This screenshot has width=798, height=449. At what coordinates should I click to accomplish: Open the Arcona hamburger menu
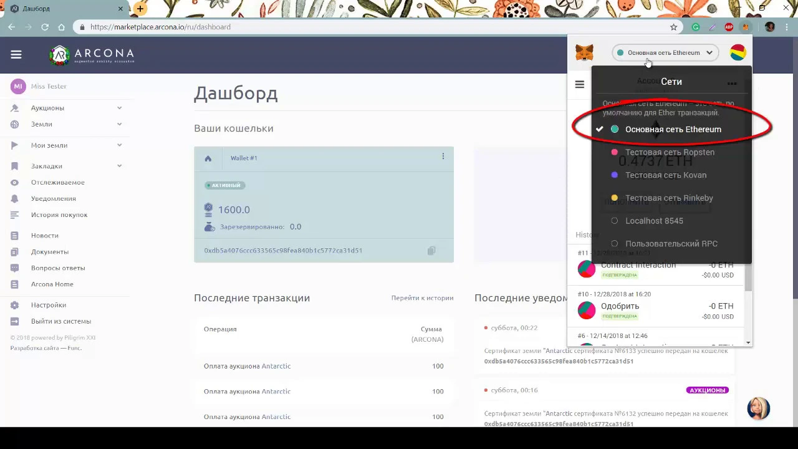16,55
